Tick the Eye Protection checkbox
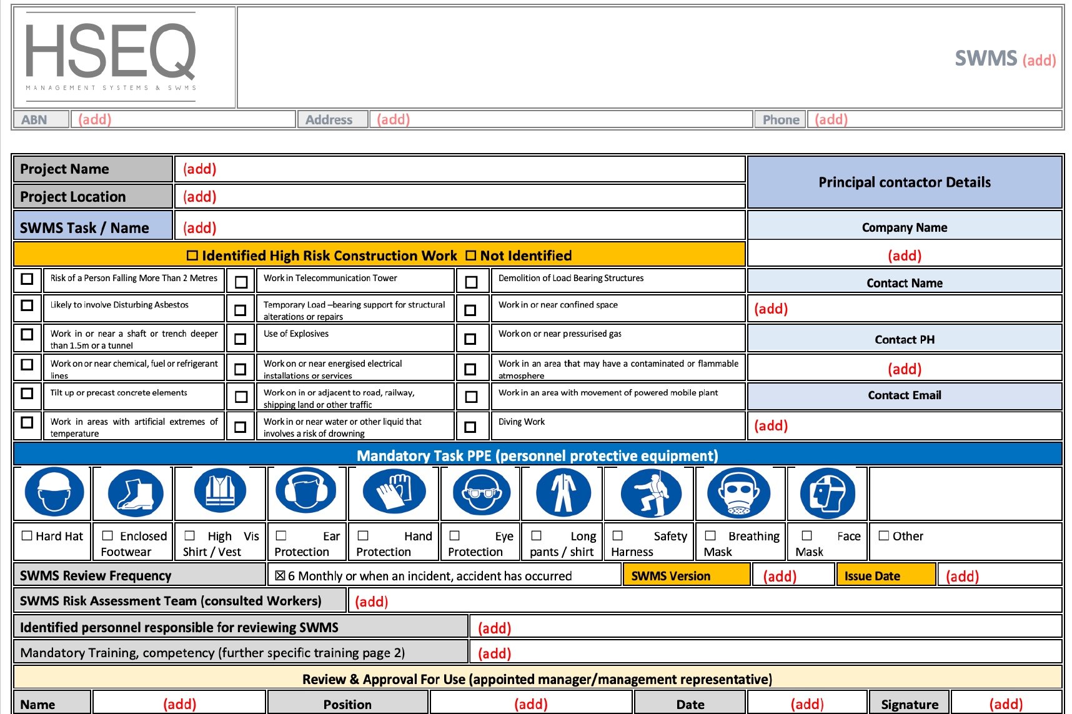The height and width of the screenshot is (714, 1072). [x=455, y=536]
